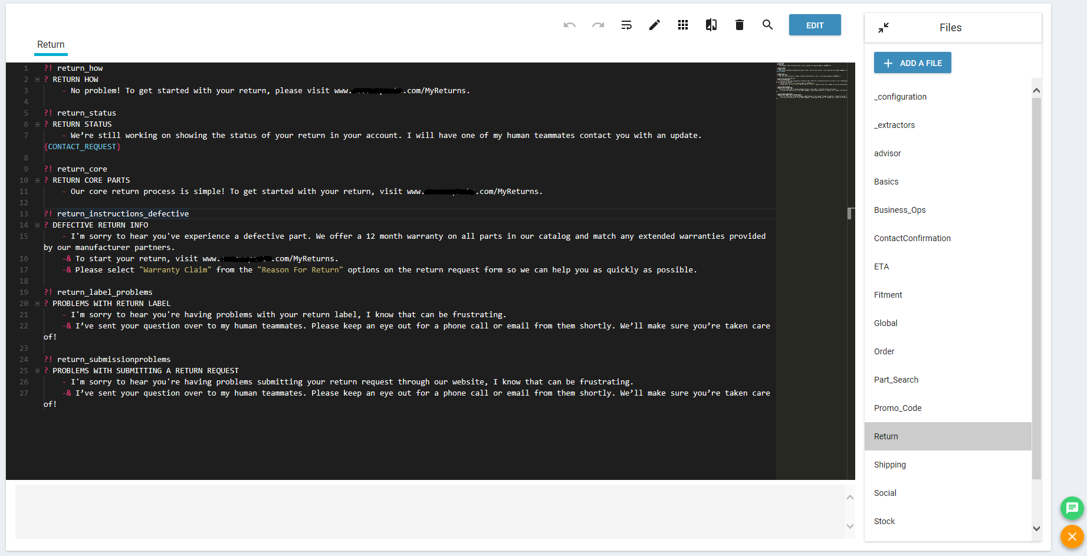Screen dimensions: 1087x556
Task: Click bottom pane scroll down chevron
Action: [850, 527]
